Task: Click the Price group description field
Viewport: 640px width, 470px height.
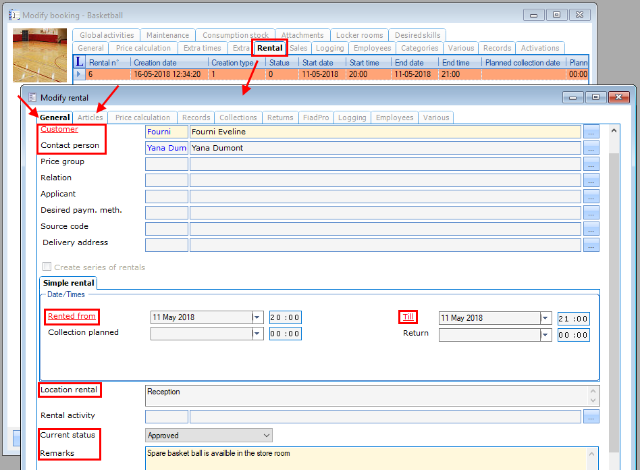Action: [385, 164]
